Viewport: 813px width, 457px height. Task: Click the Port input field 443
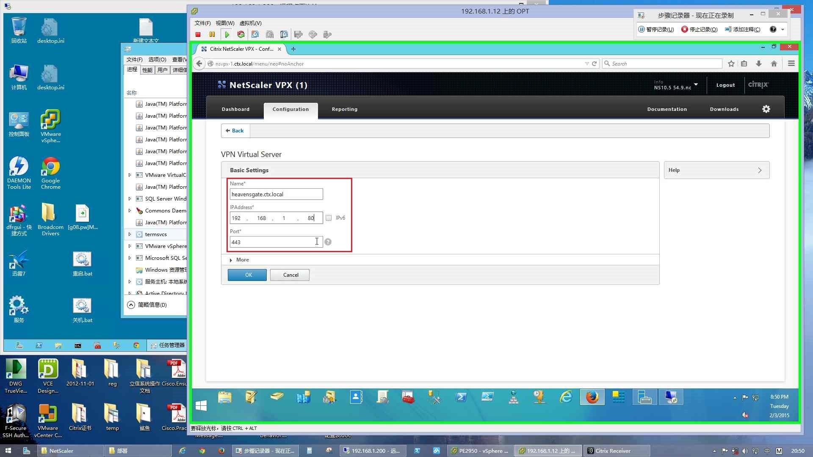click(x=276, y=242)
